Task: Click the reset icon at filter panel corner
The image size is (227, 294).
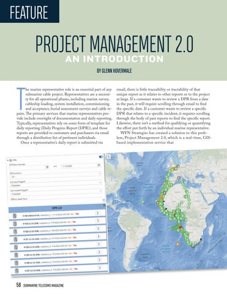Action: pos(104,200)
